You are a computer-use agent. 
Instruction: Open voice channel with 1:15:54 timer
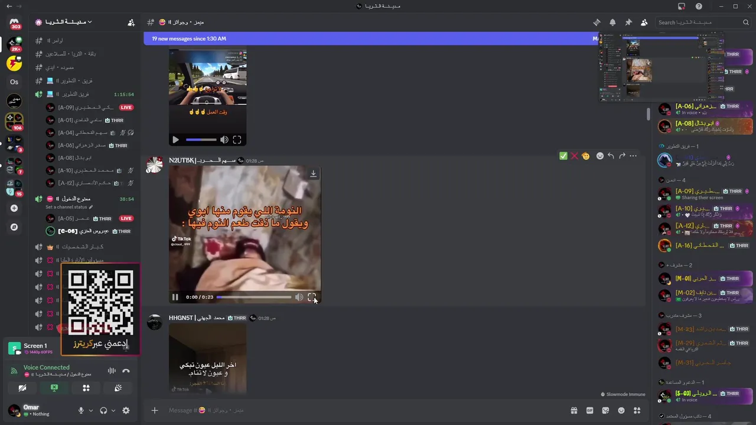84,94
